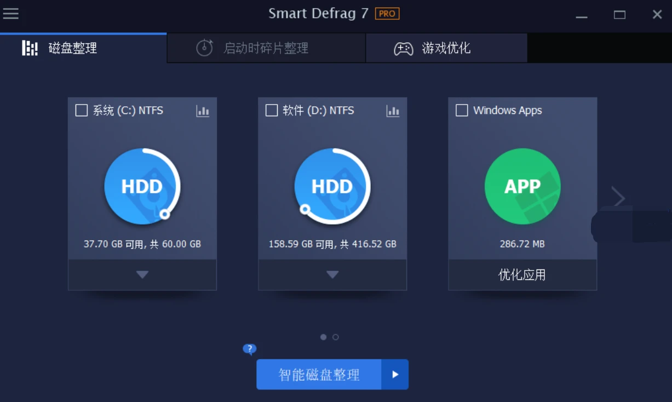This screenshot has height=402, width=672.
Task: Click the game optimize gamepad icon
Action: point(404,49)
